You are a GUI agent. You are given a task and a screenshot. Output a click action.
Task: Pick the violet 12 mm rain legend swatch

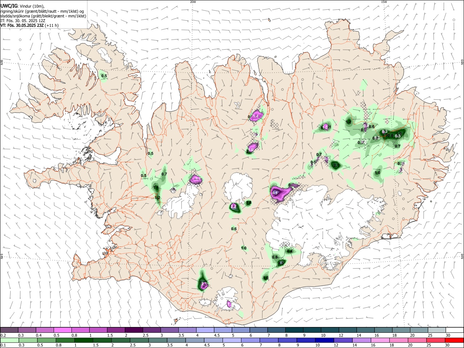[343, 340]
